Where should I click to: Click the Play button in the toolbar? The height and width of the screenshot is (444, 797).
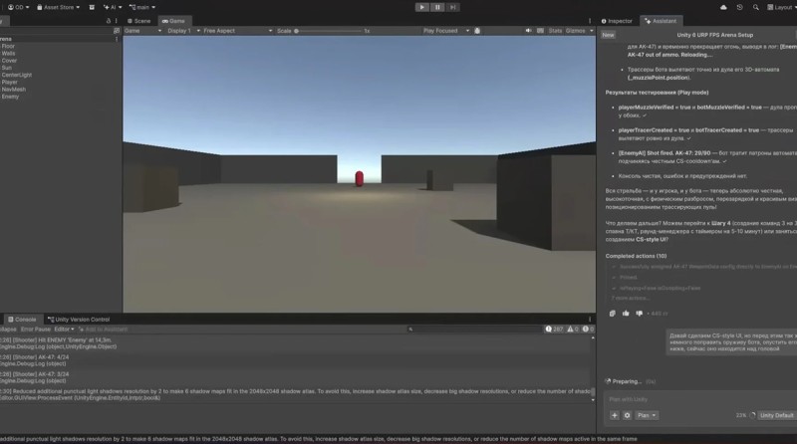click(421, 7)
